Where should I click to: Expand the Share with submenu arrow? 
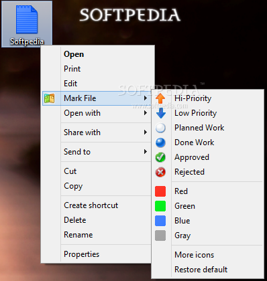pyautogui.click(x=146, y=132)
